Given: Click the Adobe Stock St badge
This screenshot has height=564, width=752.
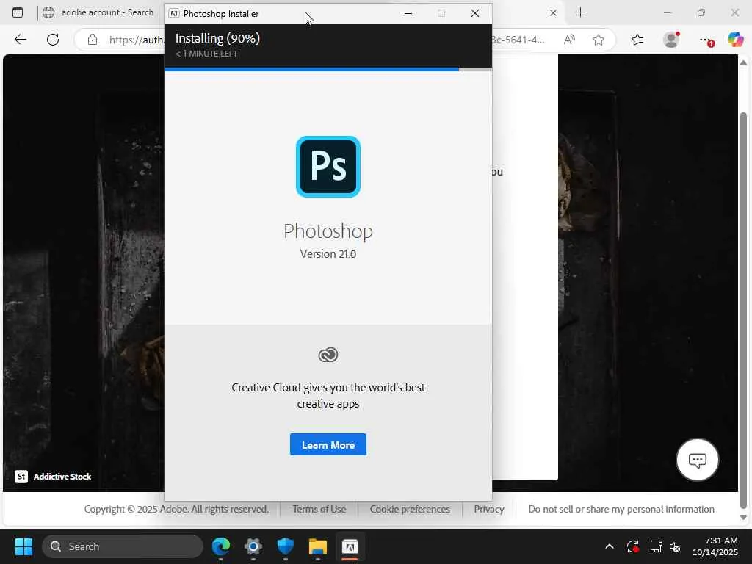Looking at the screenshot, I should 21,476.
